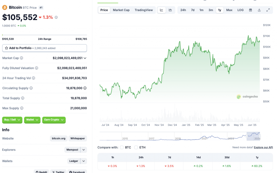Image resolution: width=277 pixels, height=173 pixels.
Task: Select the line chart view icon
Action: point(161,10)
